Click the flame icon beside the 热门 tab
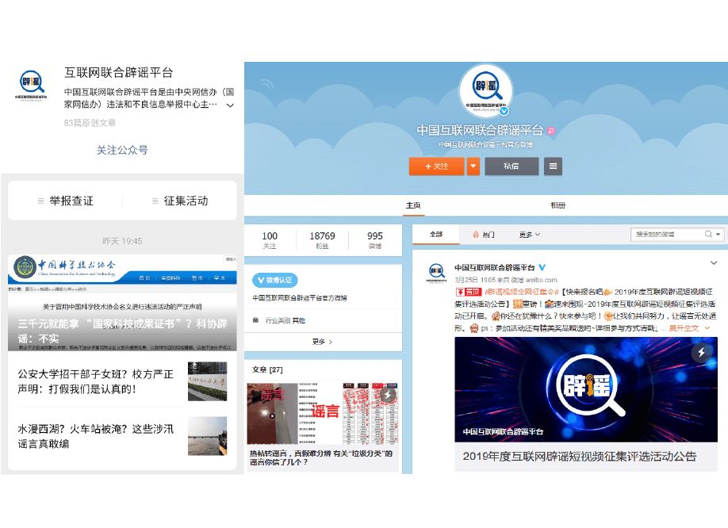This screenshot has height=528, width=728. (x=476, y=235)
